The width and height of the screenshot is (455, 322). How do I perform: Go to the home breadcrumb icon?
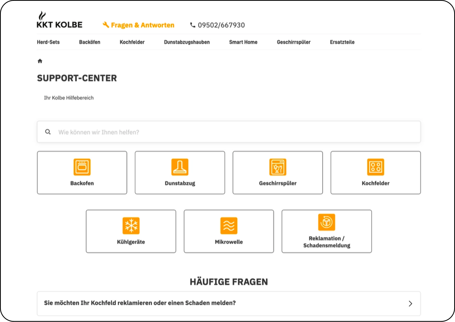[x=40, y=61]
